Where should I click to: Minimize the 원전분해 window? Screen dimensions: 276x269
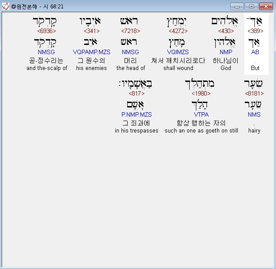pyautogui.click(x=237, y=7)
